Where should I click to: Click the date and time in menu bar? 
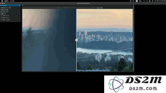160,1
